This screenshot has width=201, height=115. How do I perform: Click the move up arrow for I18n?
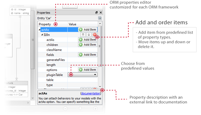click(x=83, y=35)
